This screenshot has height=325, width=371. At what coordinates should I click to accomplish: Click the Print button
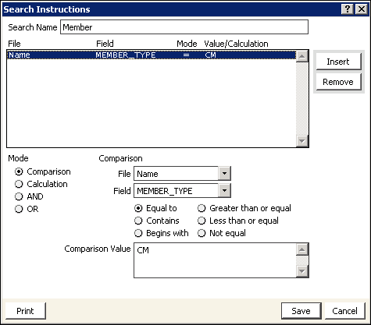click(25, 311)
